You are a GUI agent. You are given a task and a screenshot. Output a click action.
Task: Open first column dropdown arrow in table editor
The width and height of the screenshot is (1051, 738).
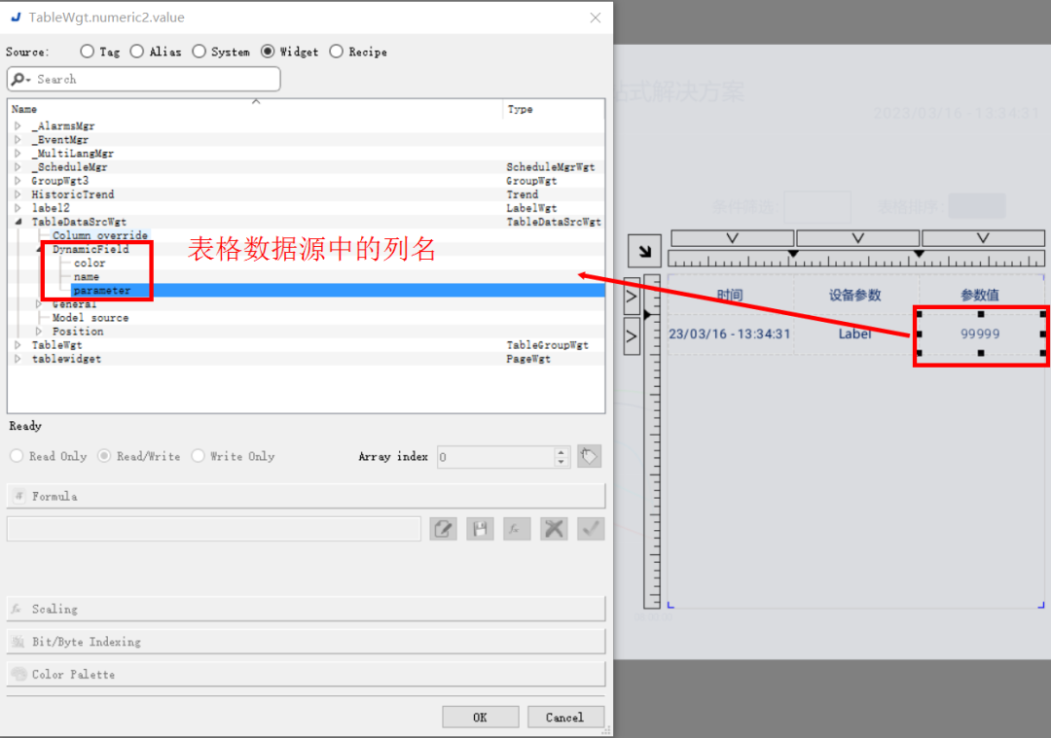coord(733,238)
